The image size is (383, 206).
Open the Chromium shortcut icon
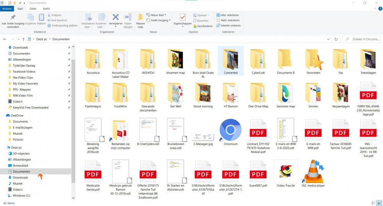point(230,130)
